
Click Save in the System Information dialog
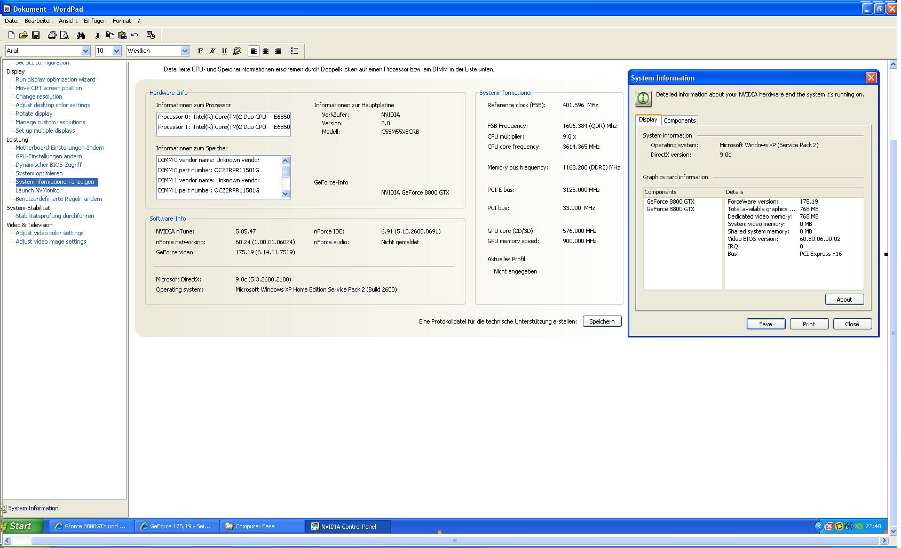click(x=765, y=324)
